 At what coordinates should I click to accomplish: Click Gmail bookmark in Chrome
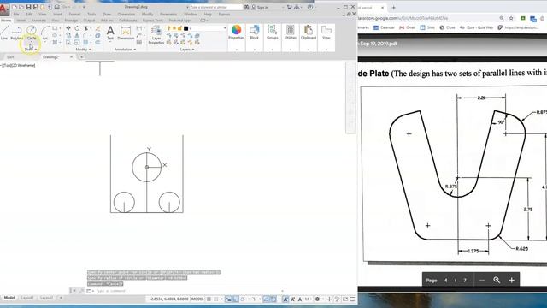(407, 27)
